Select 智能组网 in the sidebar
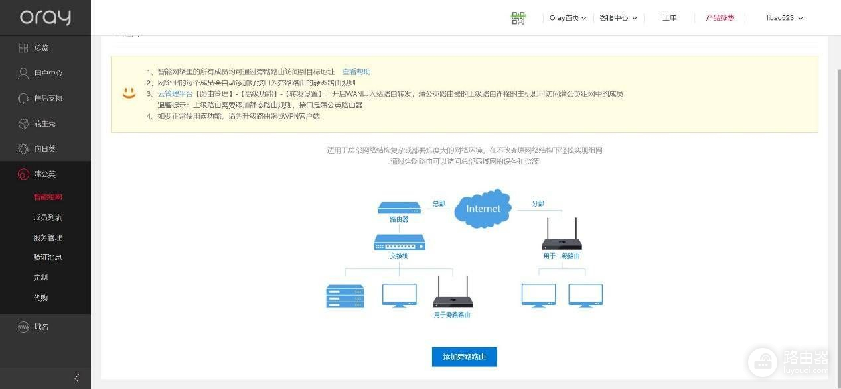Screen dimensions: 841x389 pyautogui.click(x=48, y=197)
